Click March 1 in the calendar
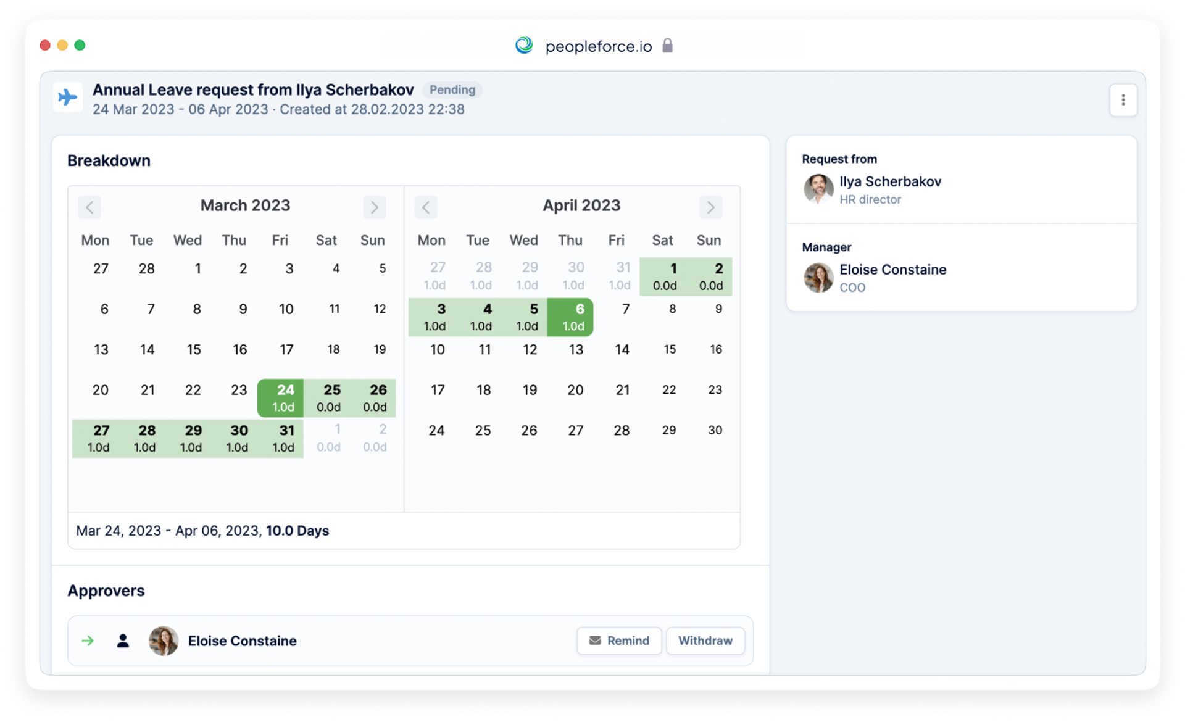 tap(197, 269)
